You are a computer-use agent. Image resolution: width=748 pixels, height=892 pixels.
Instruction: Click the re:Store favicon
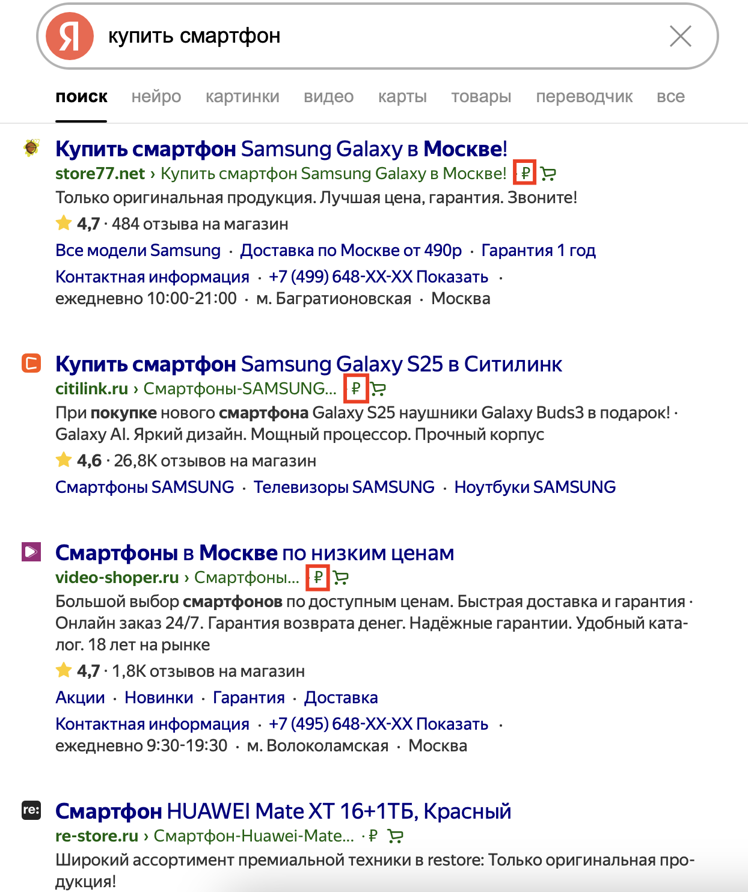coord(31,810)
